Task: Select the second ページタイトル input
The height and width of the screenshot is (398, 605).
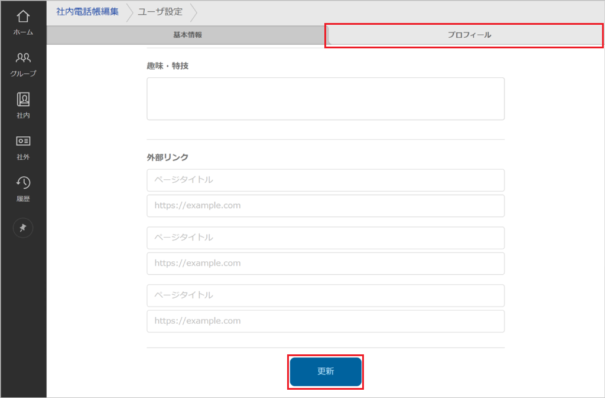Action: [x=325, y=238]
